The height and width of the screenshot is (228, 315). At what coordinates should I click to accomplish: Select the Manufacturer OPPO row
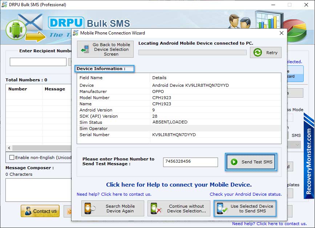179,91
